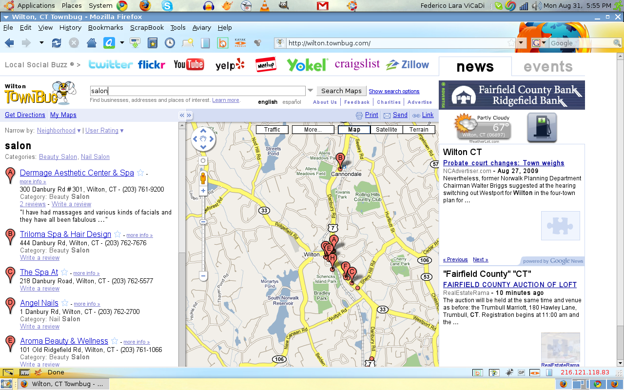Expand the Neighborhood filter dropdown
Viewport: 624px width, 390px height.
tap(78, 131)
